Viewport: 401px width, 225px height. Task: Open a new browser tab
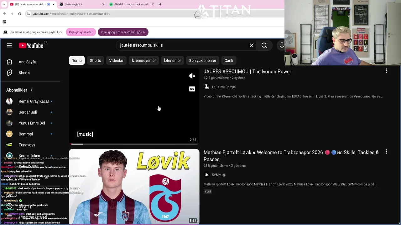(160, 4)
